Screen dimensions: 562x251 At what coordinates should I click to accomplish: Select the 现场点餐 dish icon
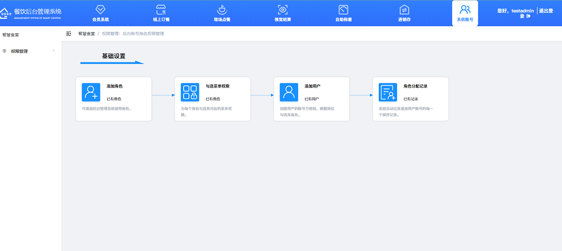[x=222, y=9]
